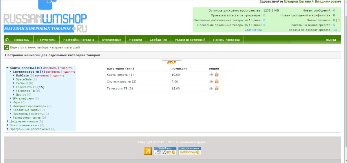Click изменить next to Карты оплаты
This screenshot has height=163, width=347.
(50, 68)
